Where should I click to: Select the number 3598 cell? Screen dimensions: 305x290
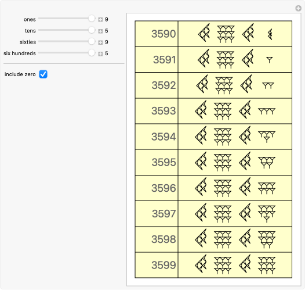click(157, 239)
